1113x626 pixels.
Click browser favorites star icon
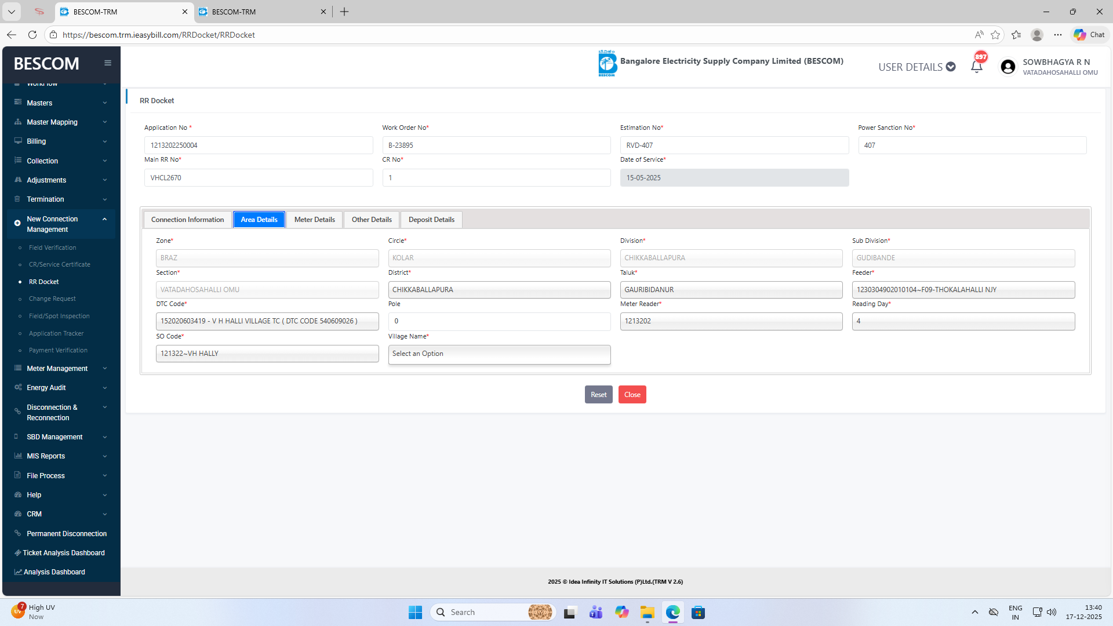click(x=995, y=35)
